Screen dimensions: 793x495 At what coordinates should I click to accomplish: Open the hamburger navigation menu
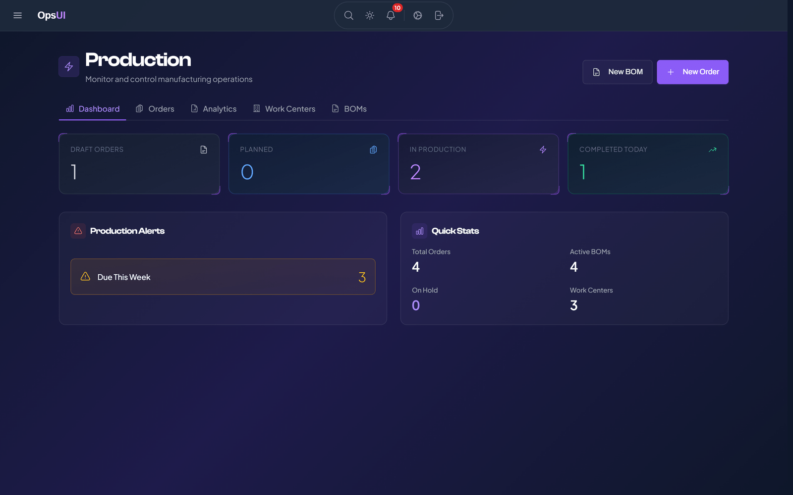(17, 15)
